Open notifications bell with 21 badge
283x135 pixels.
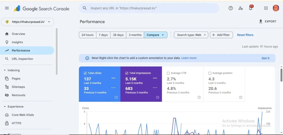[251, 8]
